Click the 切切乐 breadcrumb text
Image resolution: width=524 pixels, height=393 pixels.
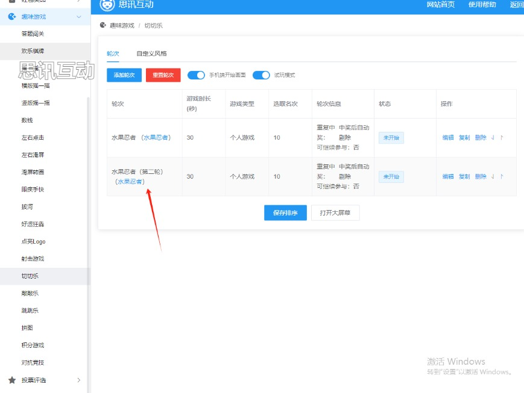[153, 25]
